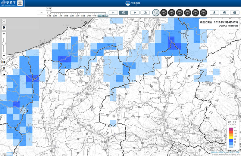Screen dimensions: 241x156
Task: Step forward one time frame
Action: pos(113,13)
